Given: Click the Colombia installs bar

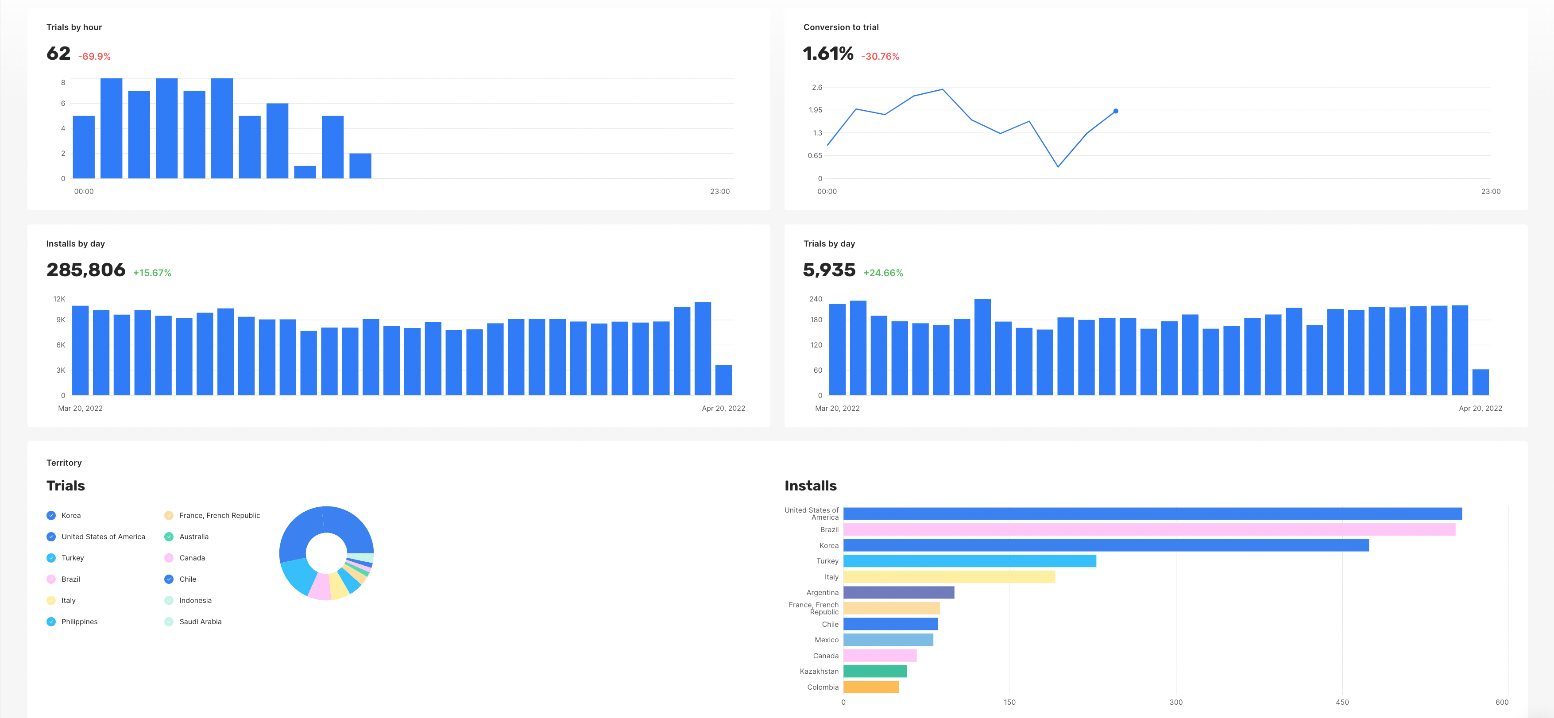Looking at the screenshot, I should tap(870, 687).
